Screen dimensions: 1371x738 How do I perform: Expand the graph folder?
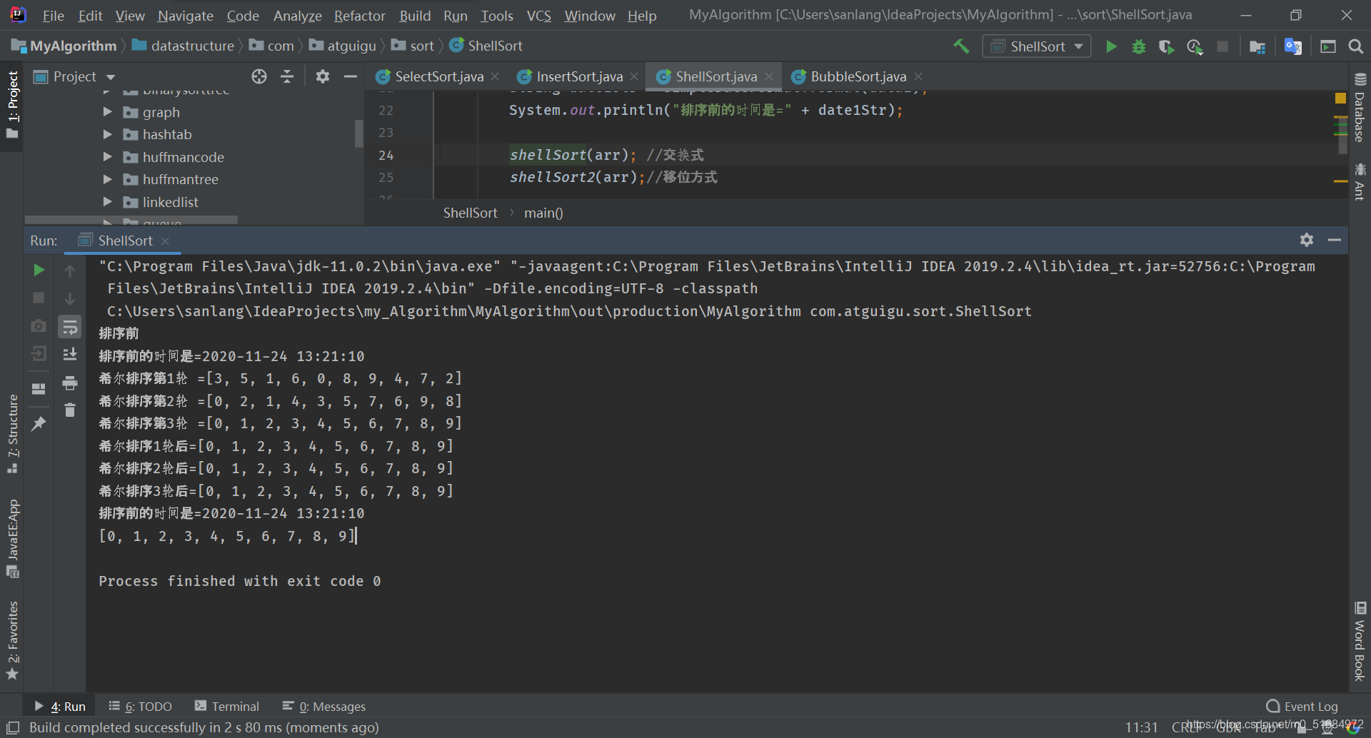click(x=107, y=112)
